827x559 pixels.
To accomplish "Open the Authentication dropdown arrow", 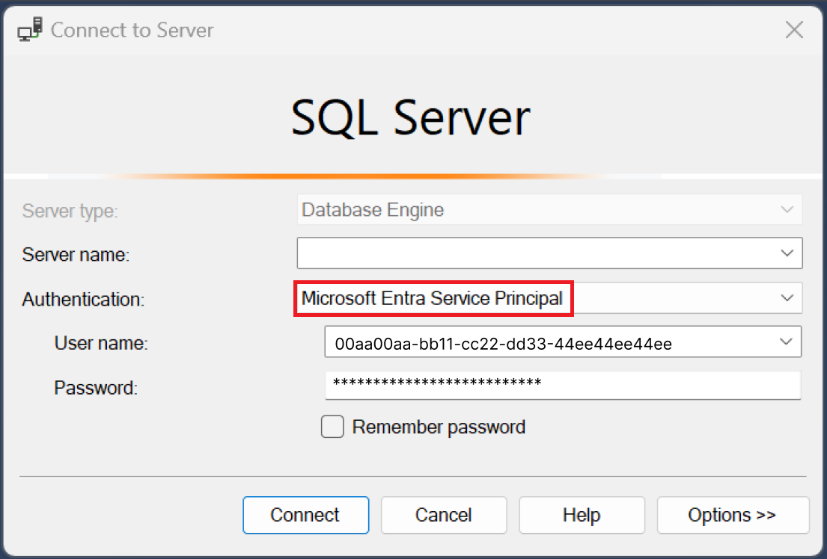I will [x=787, y=298].
